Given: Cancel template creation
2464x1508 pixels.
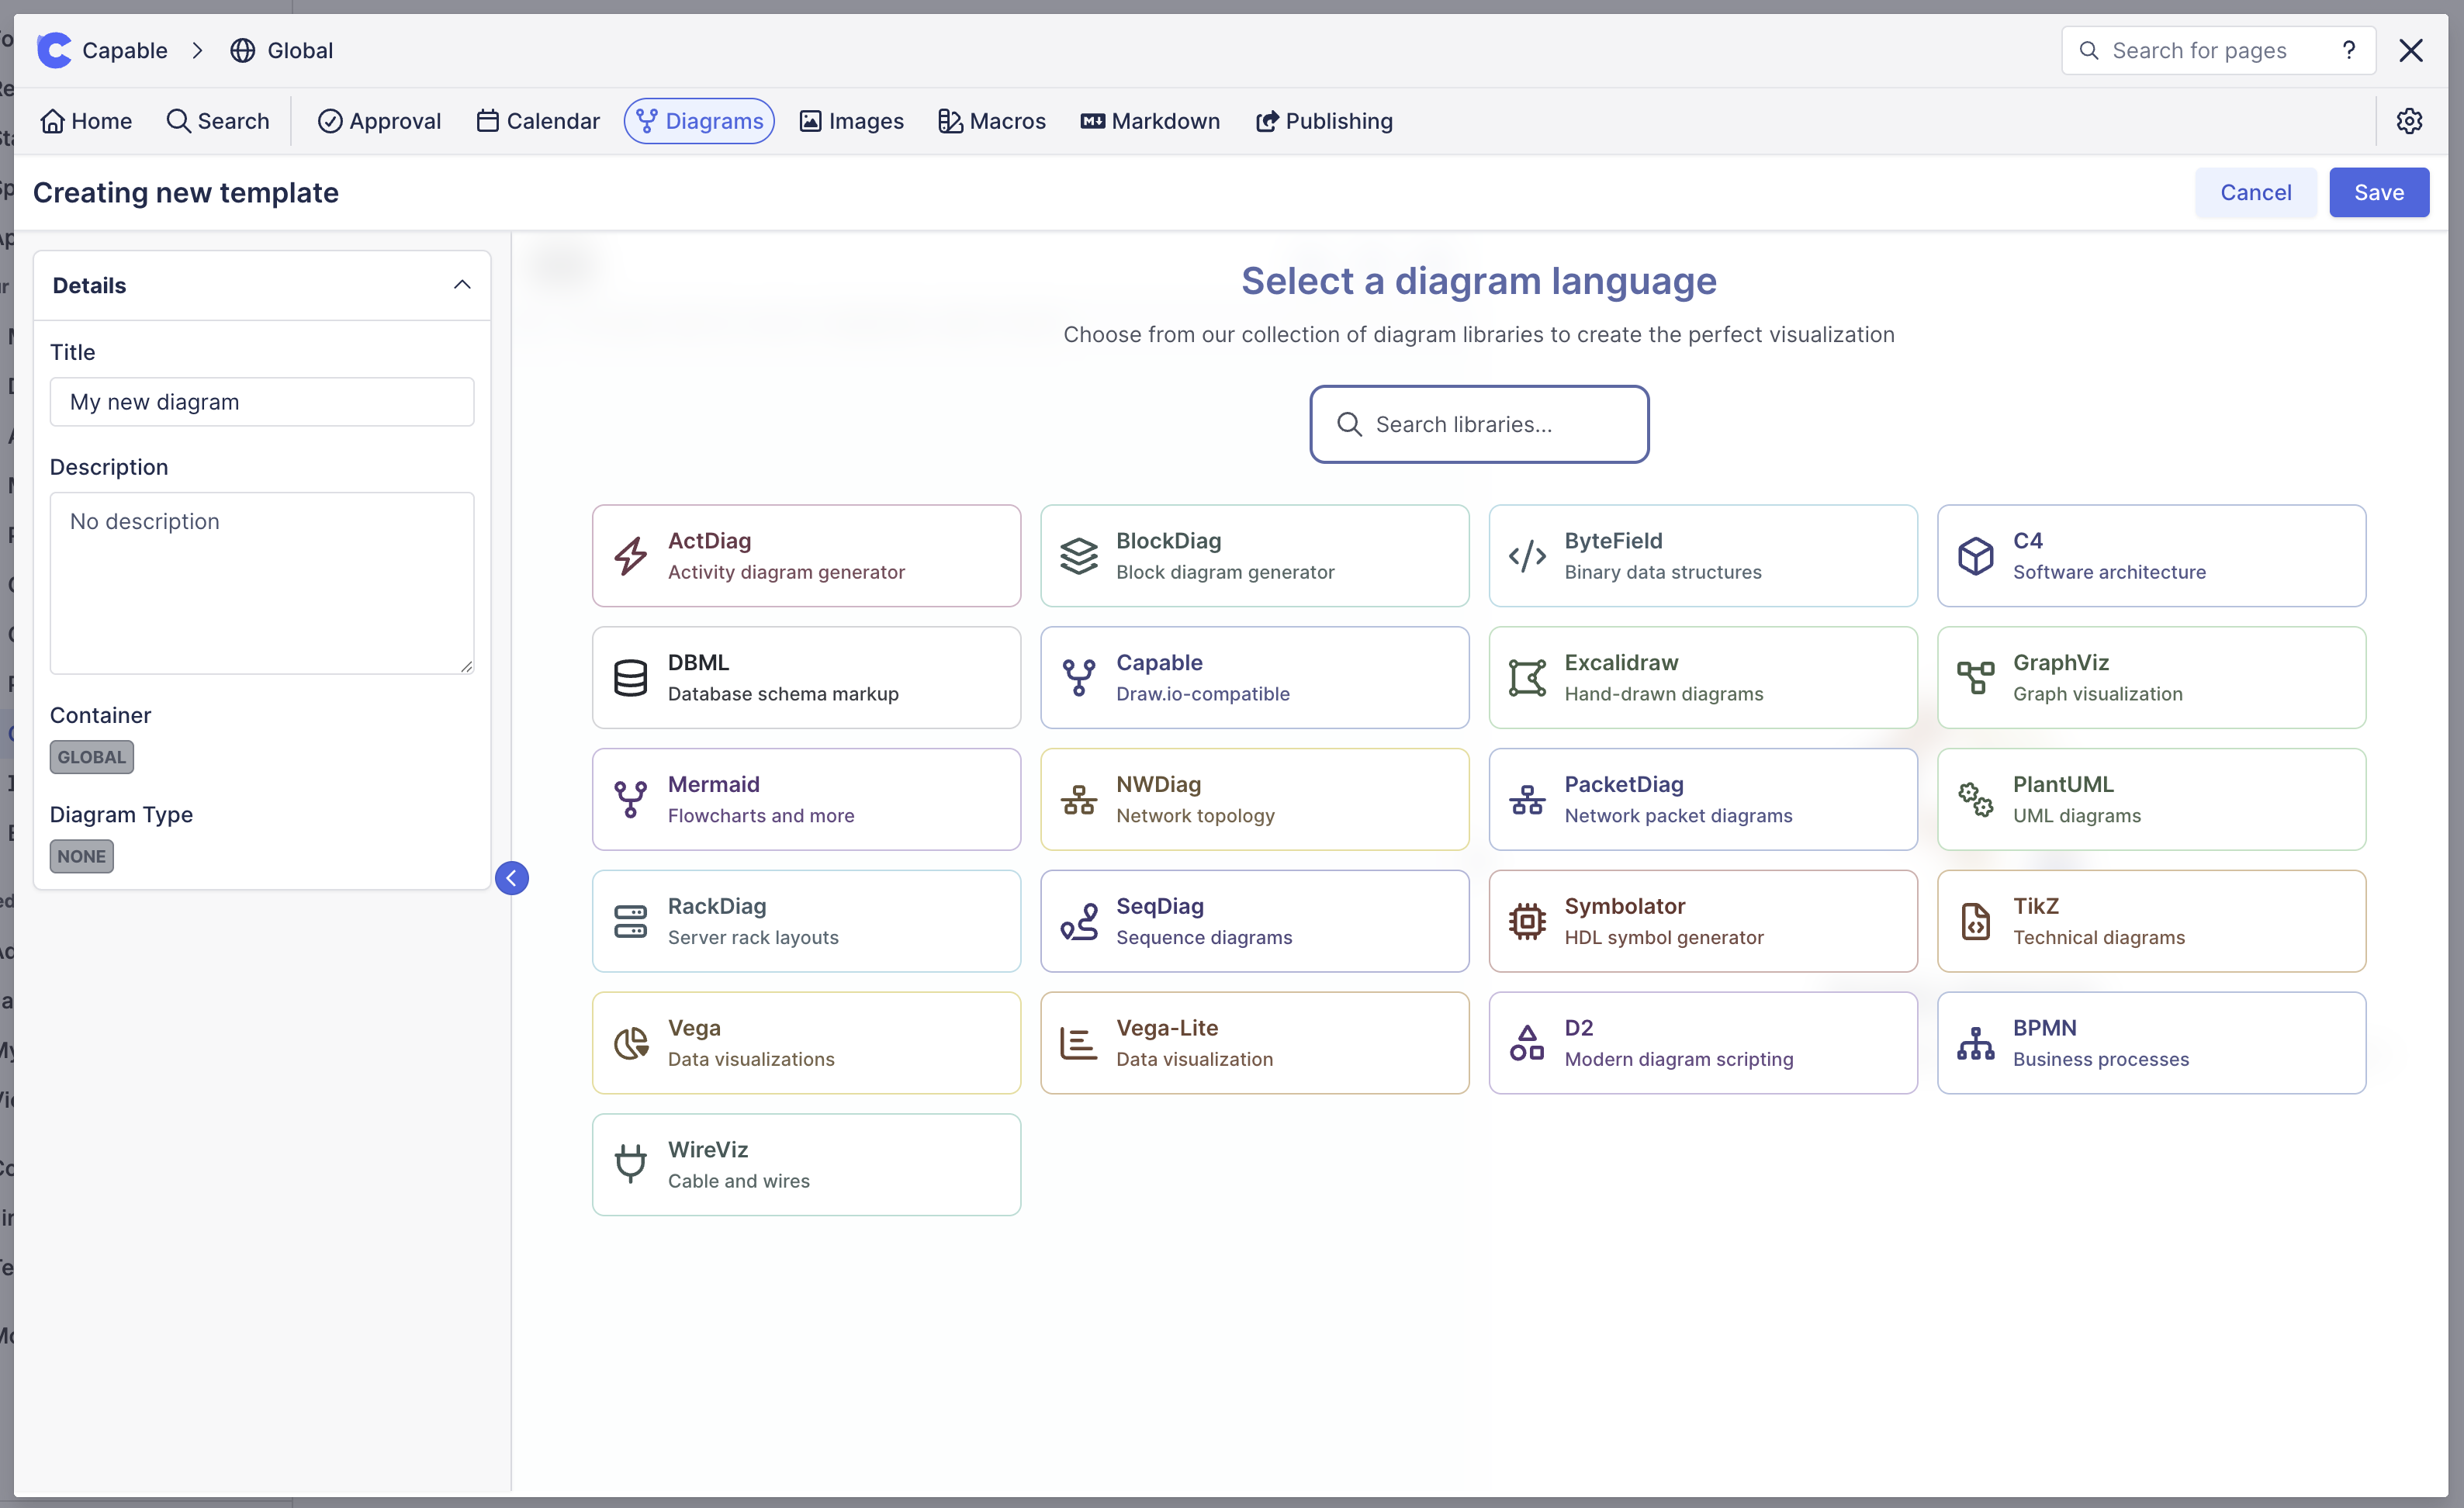Looking at the screenshot, I should coord(2255,192).
